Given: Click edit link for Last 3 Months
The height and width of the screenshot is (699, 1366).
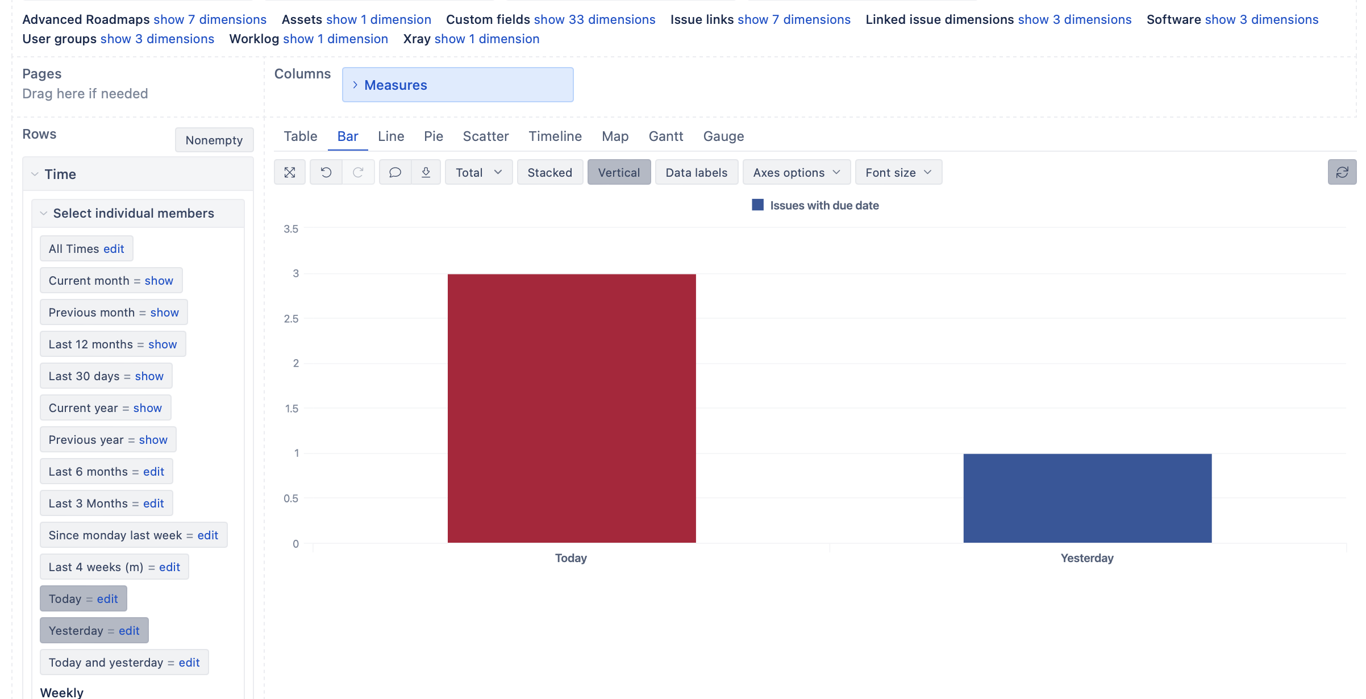Looking at the screenshot, I should tap(153, 504).
